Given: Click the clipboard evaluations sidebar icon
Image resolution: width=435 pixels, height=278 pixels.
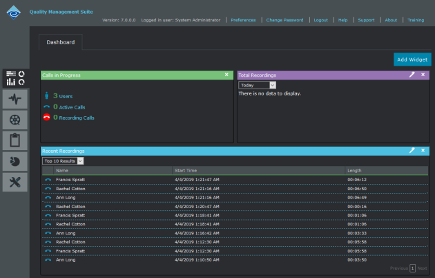Looking at the screenshot, I should (x=14, y=140).
